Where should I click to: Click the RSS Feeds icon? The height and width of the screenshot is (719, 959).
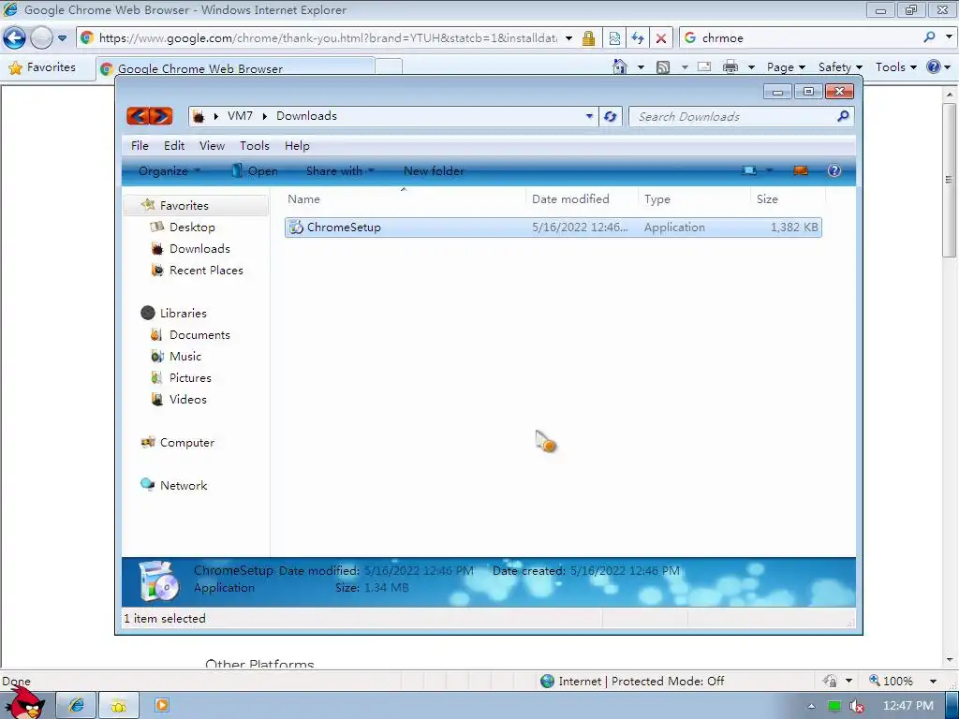(663, 67)
